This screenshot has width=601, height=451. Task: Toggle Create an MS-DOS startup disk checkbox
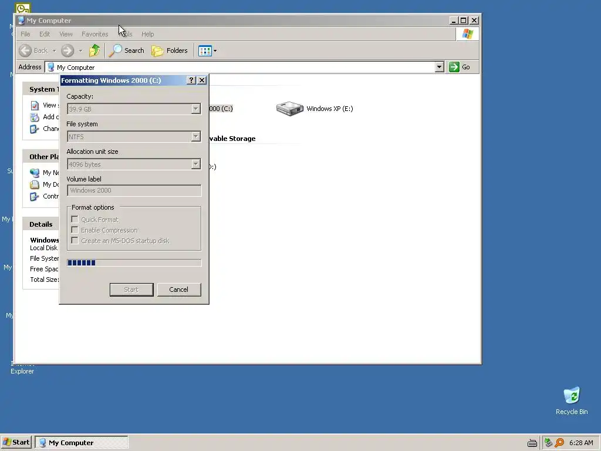[75, 240]
